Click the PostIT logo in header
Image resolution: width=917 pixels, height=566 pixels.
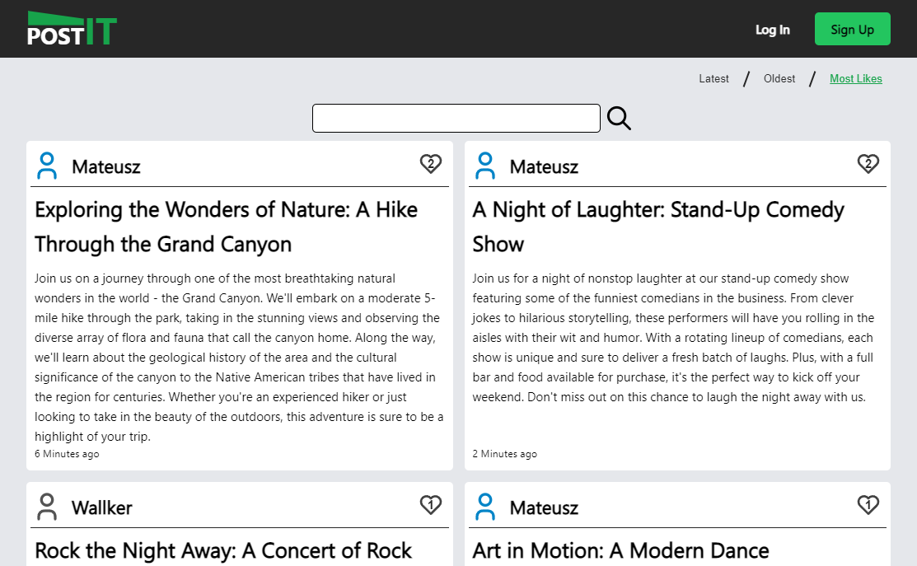point(72,29)
